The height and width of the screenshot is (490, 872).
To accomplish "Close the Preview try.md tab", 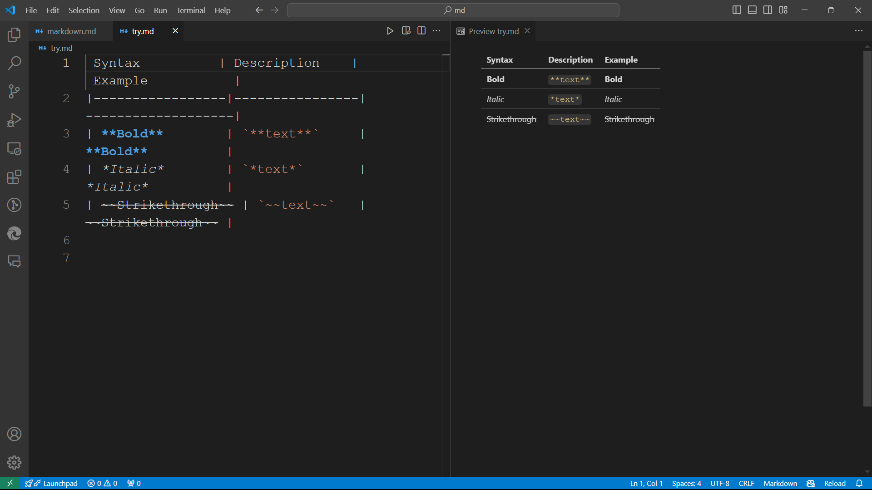I will pos(527,31).
